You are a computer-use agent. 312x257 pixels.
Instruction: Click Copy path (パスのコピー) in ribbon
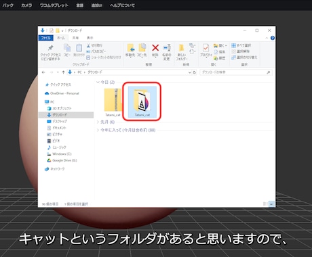pyautogui.click(x=96, y=51)
